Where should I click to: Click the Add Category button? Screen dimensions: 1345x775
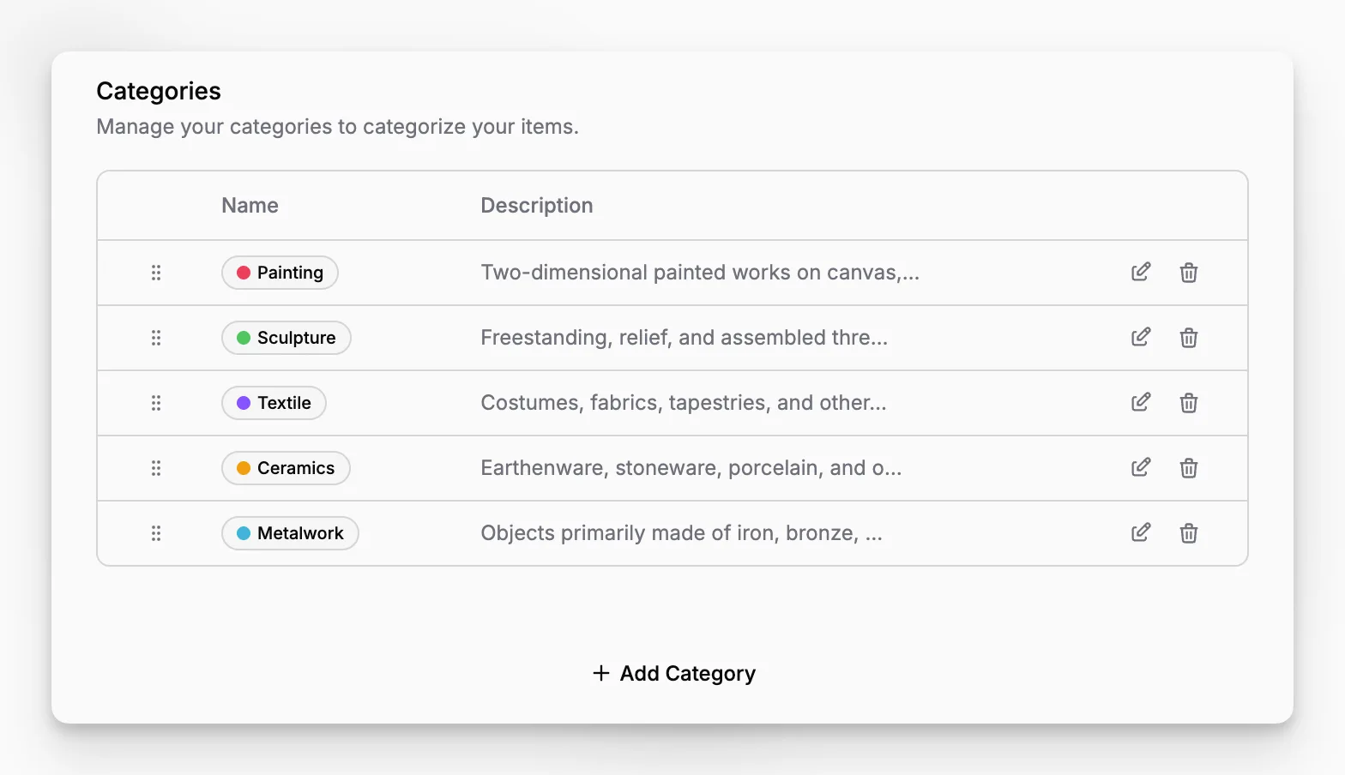[673, 674]
